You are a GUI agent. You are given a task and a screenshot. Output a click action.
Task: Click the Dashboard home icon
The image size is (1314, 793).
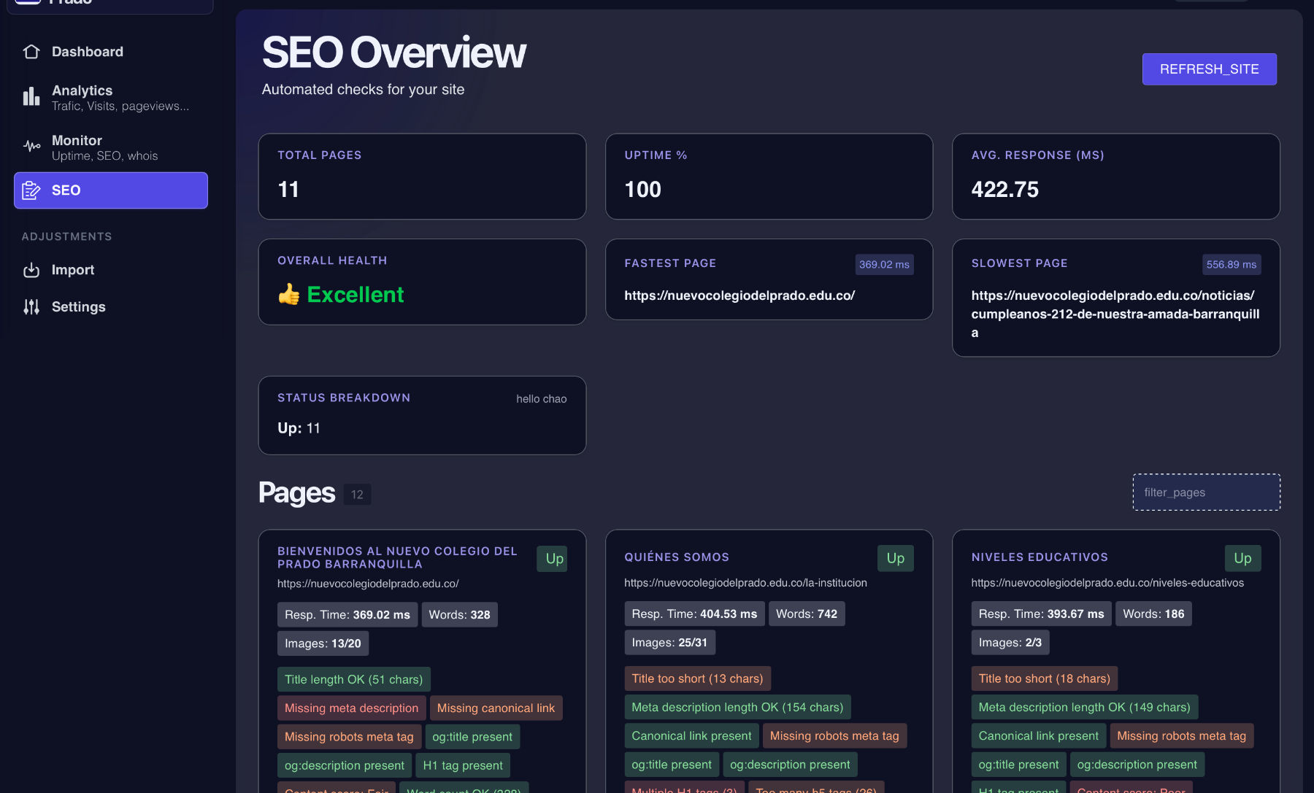pos(31,52)
